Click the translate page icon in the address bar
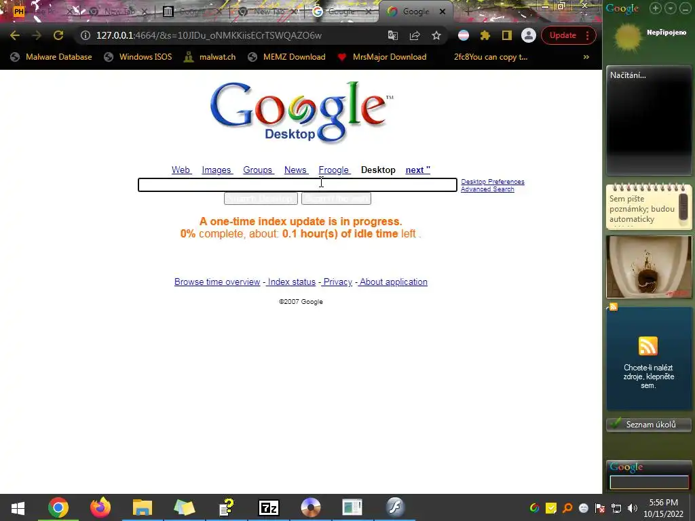 point(393,35)
